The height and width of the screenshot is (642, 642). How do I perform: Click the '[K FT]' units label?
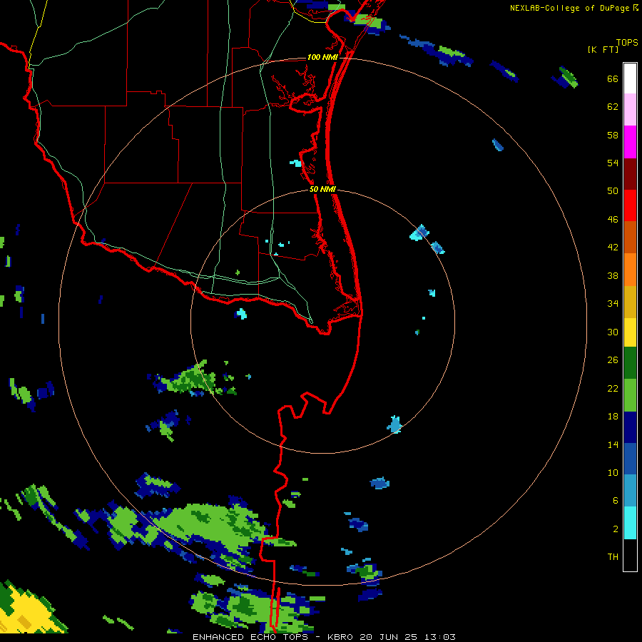603,49
